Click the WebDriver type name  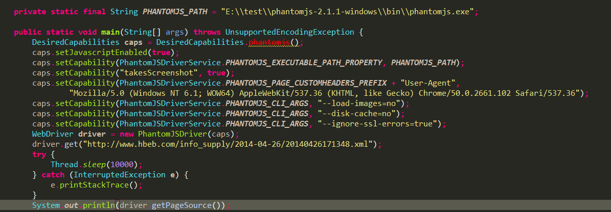[x=53, y=135]
